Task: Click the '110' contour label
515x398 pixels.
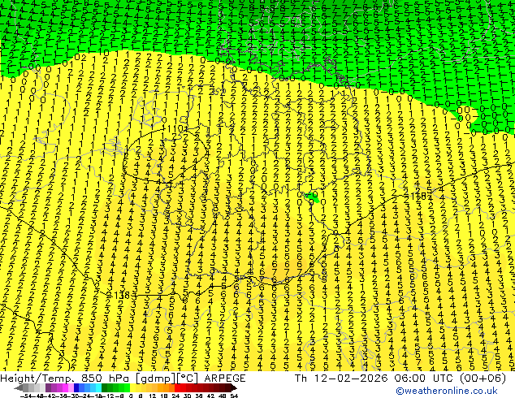Action: click(175, 129)
